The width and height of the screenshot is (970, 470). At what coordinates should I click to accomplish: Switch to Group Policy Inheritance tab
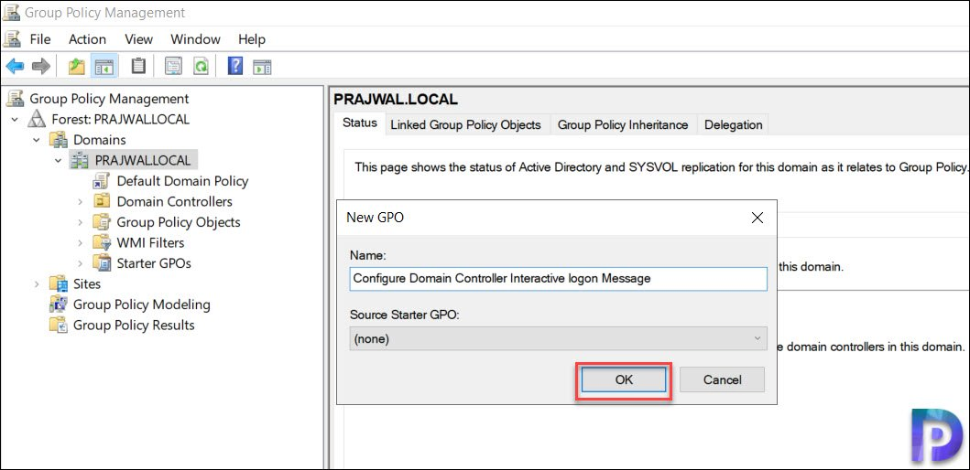[623, 124]
